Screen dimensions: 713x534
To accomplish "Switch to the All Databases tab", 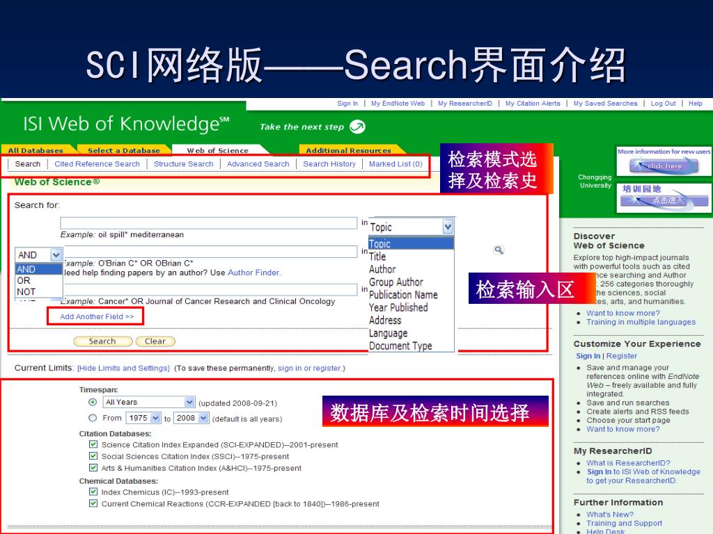I will pyautogui.click(x=36, y=150).
